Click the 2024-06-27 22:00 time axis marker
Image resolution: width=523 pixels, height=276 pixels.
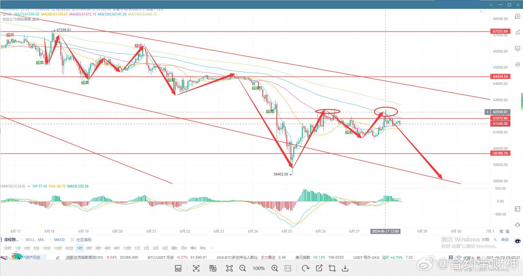pyautogui.click(x=385, y=231)
